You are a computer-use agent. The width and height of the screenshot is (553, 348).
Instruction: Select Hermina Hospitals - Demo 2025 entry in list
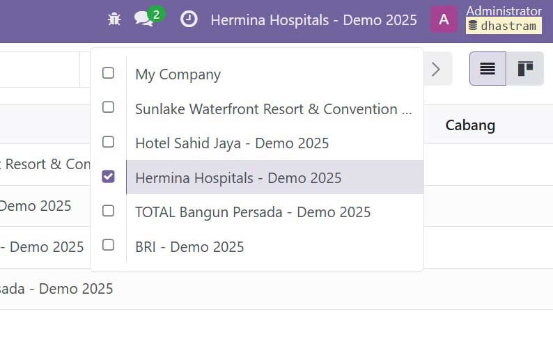(x=274, y=177)
